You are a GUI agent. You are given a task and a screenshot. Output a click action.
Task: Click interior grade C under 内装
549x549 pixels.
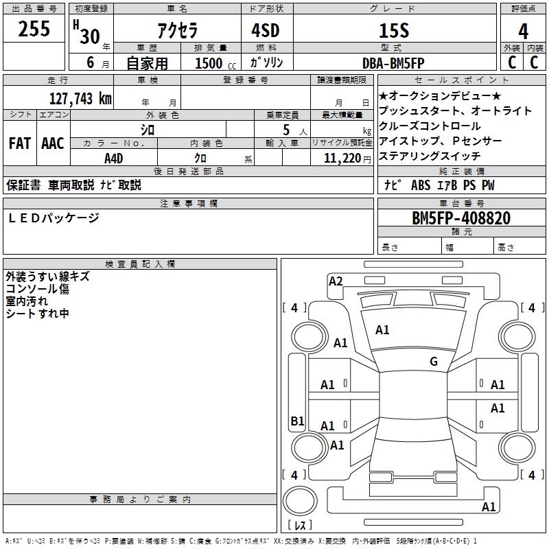[x=534, y=62]
